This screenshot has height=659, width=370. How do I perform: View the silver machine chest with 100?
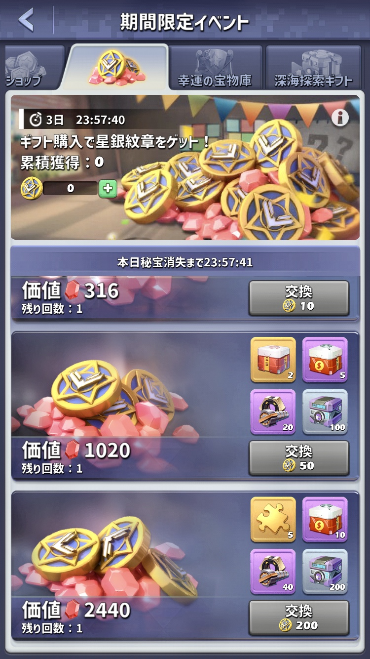tap(325, 412)
